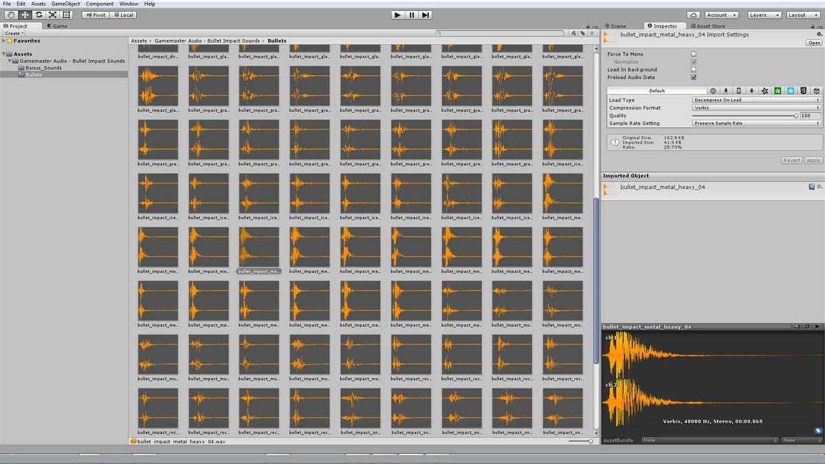
Task: Start Play mode
Action: coord(397,14)
